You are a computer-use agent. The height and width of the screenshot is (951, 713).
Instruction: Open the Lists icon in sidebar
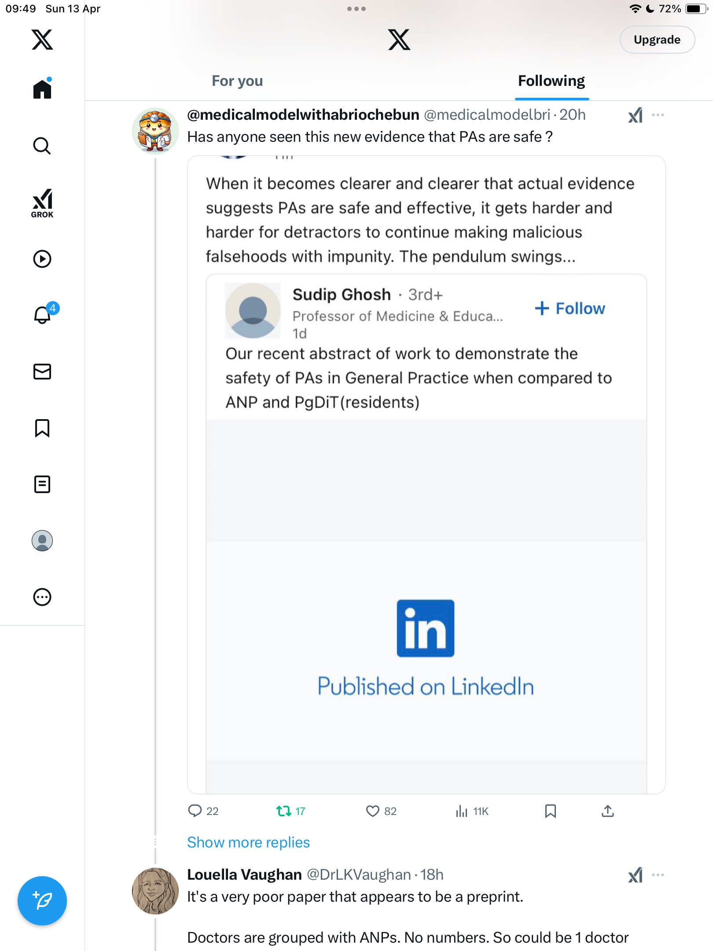click(x=42, y=484)
